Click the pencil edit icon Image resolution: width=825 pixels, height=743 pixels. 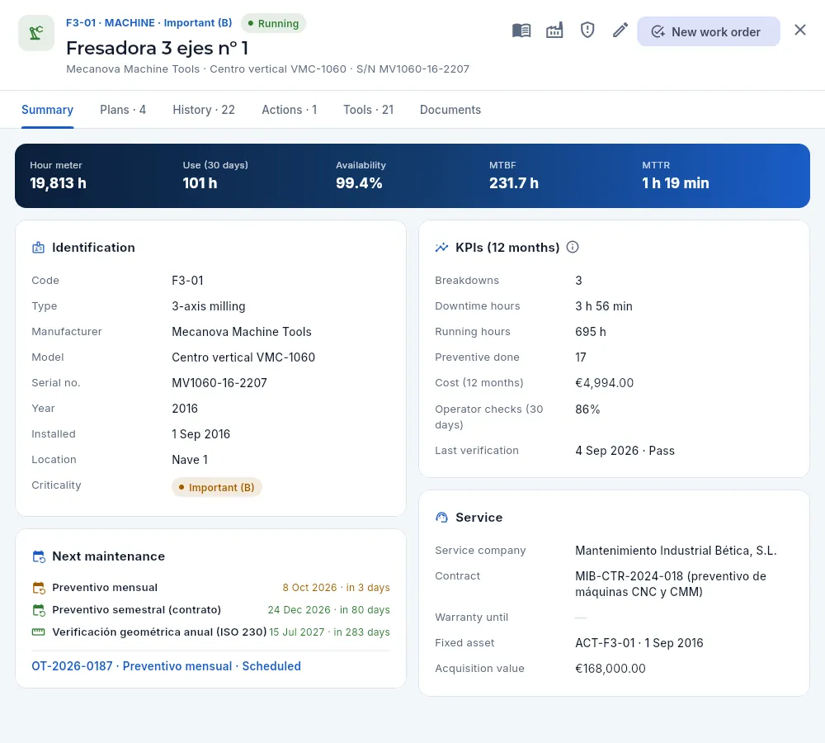pyautogui.click(x=620, y=31)
